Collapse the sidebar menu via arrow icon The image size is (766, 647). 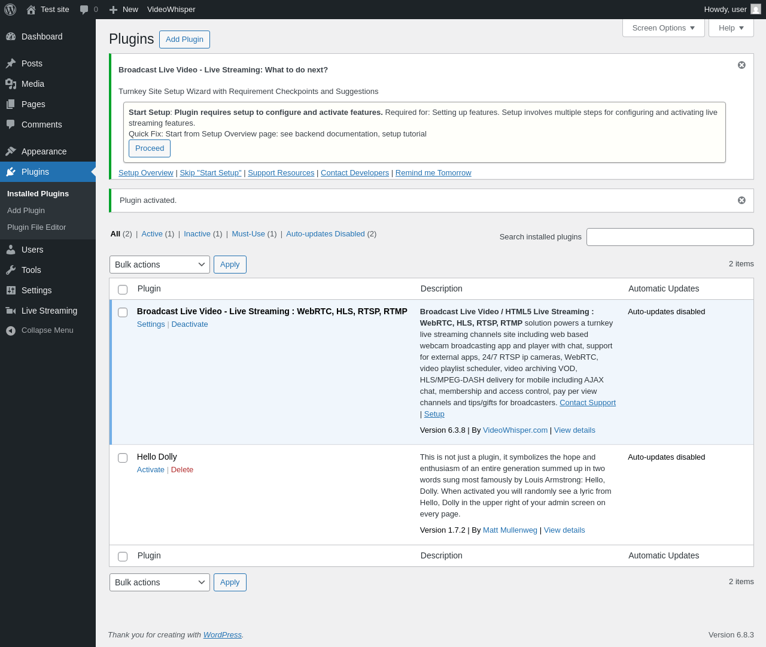pos(11,330)
